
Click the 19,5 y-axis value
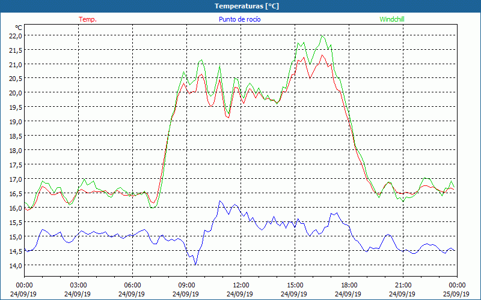click(x=16, y=107)
